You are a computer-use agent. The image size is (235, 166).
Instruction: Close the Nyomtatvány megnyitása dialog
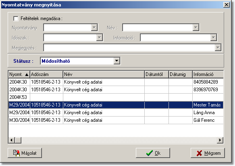(227, 5)
